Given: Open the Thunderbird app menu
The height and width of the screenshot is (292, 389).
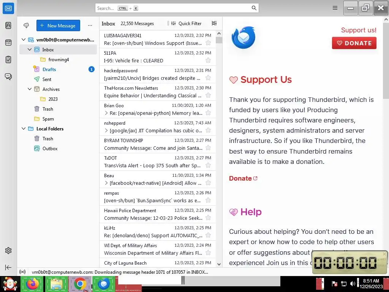Looking at the screenshot, I should (x=335, y=8).
